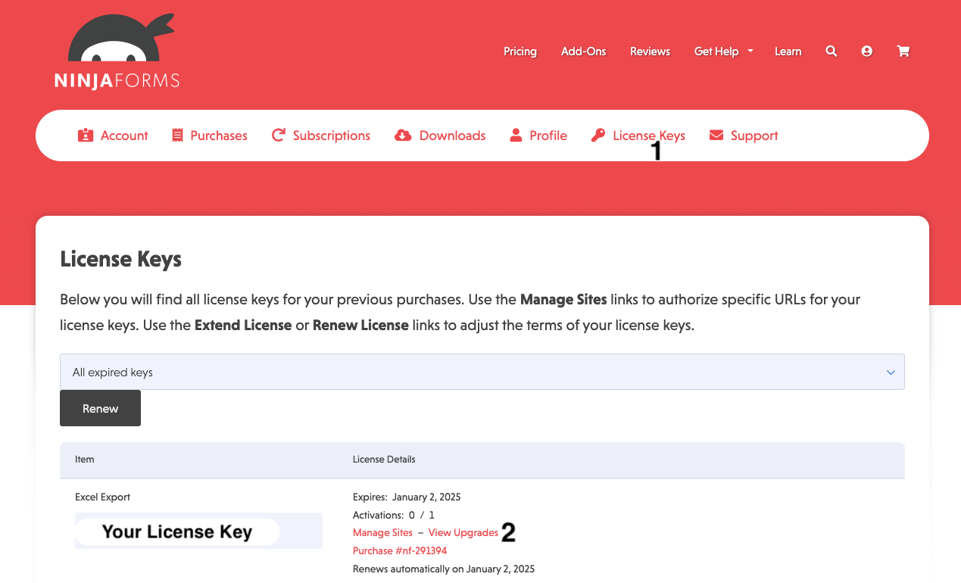Open the Add-Ons page
Screen dimensions: 961x583
click(583, 51)
